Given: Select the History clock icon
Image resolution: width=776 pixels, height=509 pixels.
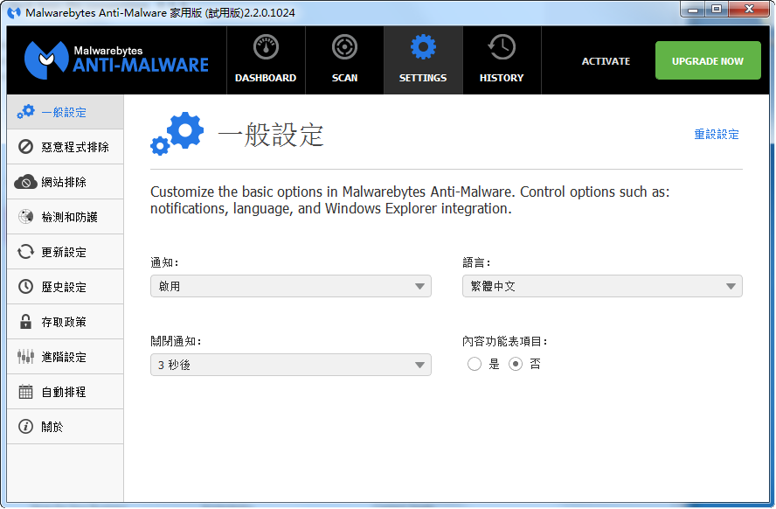Looking at the screenshot, I should click(502, 47).
